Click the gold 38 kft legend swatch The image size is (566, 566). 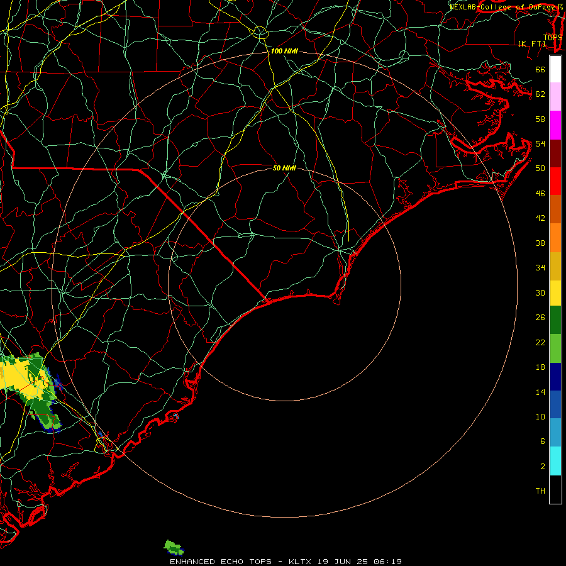555,266
